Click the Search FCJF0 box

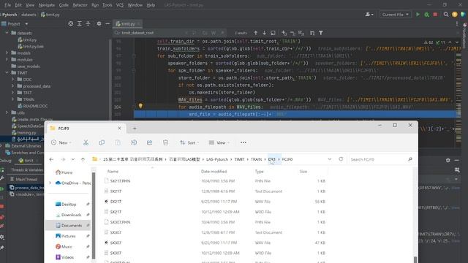(x=382, y=159)
